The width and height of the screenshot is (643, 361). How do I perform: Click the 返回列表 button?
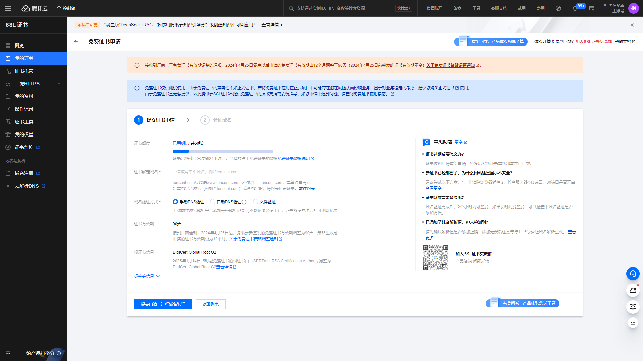coord(210,304)
